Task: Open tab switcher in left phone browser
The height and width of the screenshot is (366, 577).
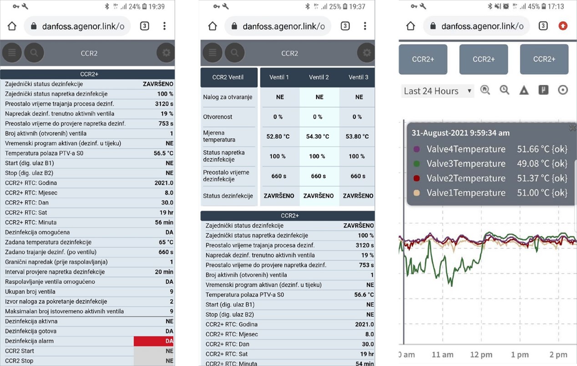Action: click(144, 26)
